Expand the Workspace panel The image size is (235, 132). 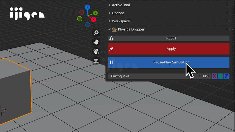[109, 21]
